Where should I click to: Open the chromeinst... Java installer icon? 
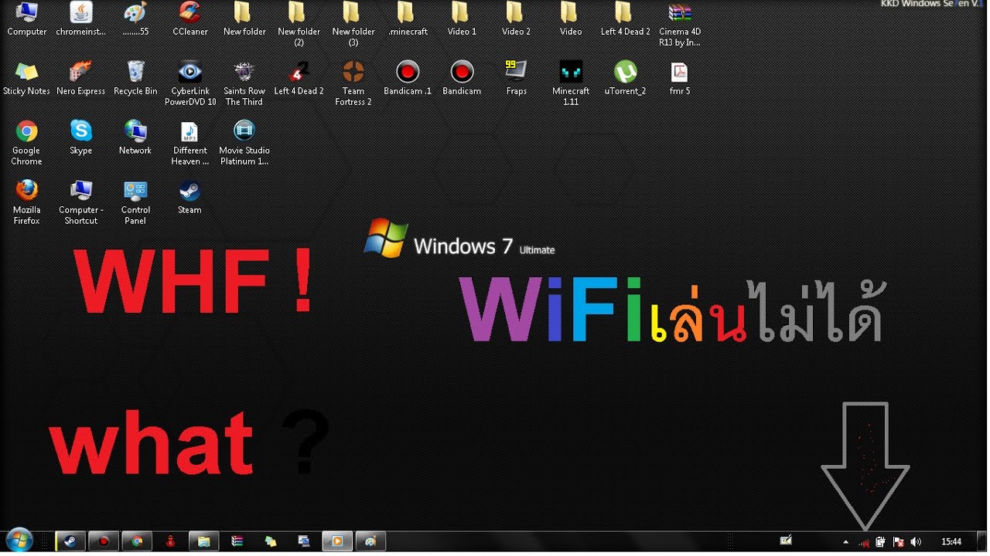(x=81, y=20)
